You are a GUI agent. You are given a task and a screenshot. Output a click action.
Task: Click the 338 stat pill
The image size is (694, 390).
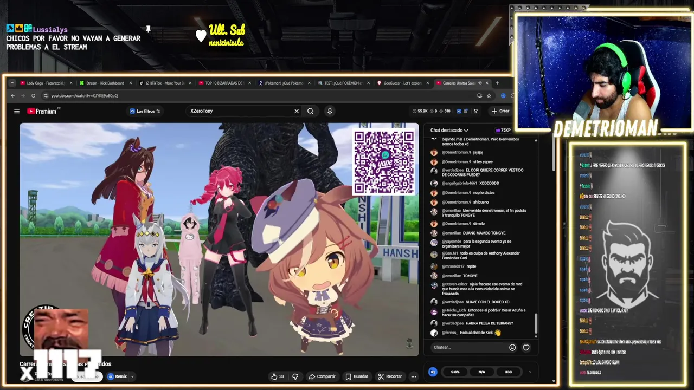(508, 372)
